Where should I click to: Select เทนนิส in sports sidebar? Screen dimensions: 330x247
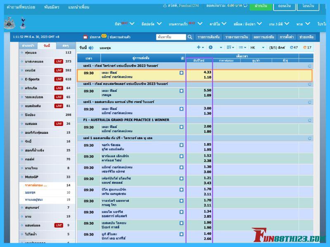coord(47,70)
